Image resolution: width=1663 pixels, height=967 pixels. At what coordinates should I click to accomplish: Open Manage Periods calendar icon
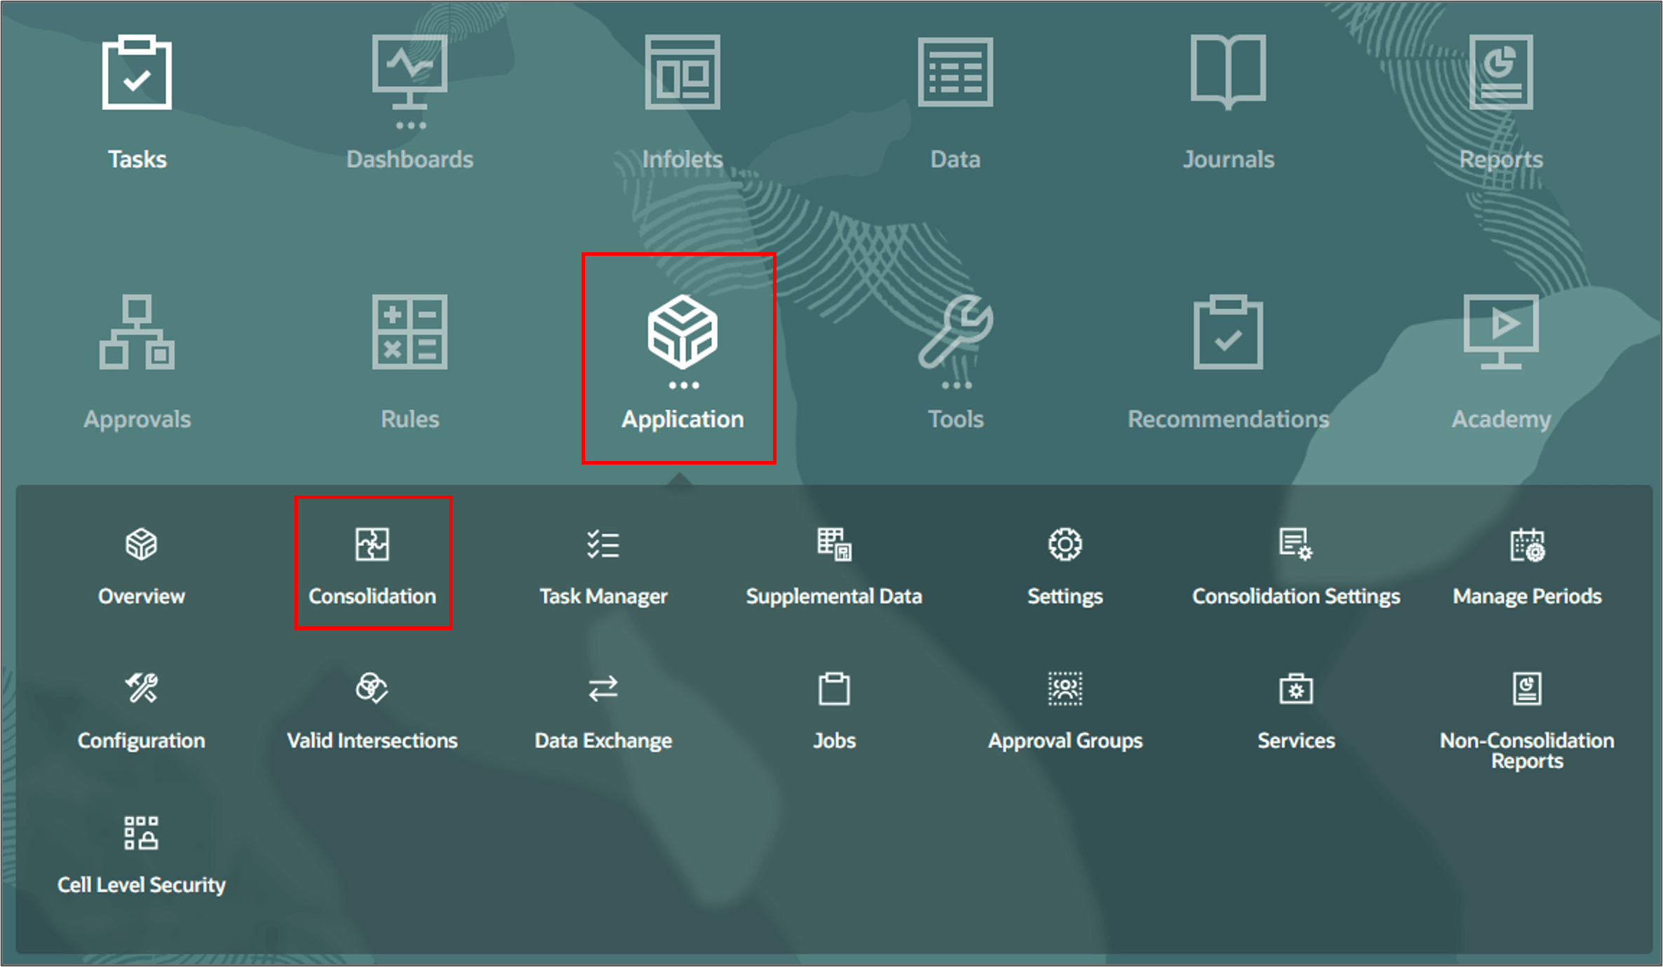point(1527,546)
